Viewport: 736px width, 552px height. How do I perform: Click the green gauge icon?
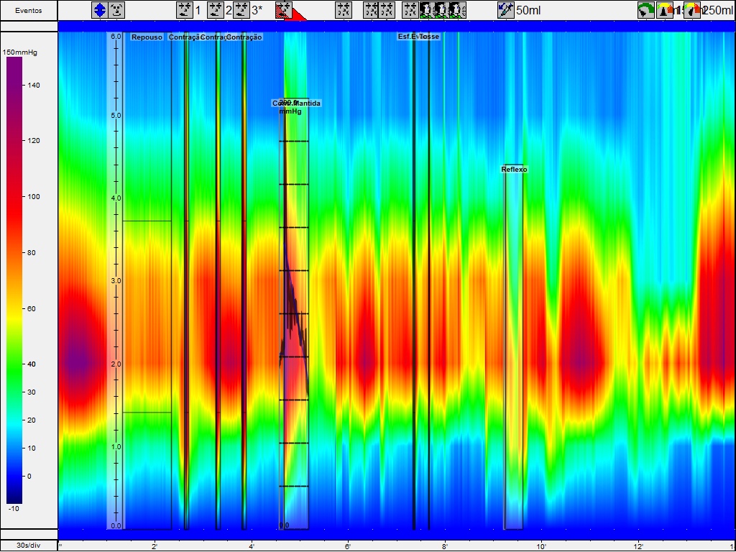click(x=646, y=10)
